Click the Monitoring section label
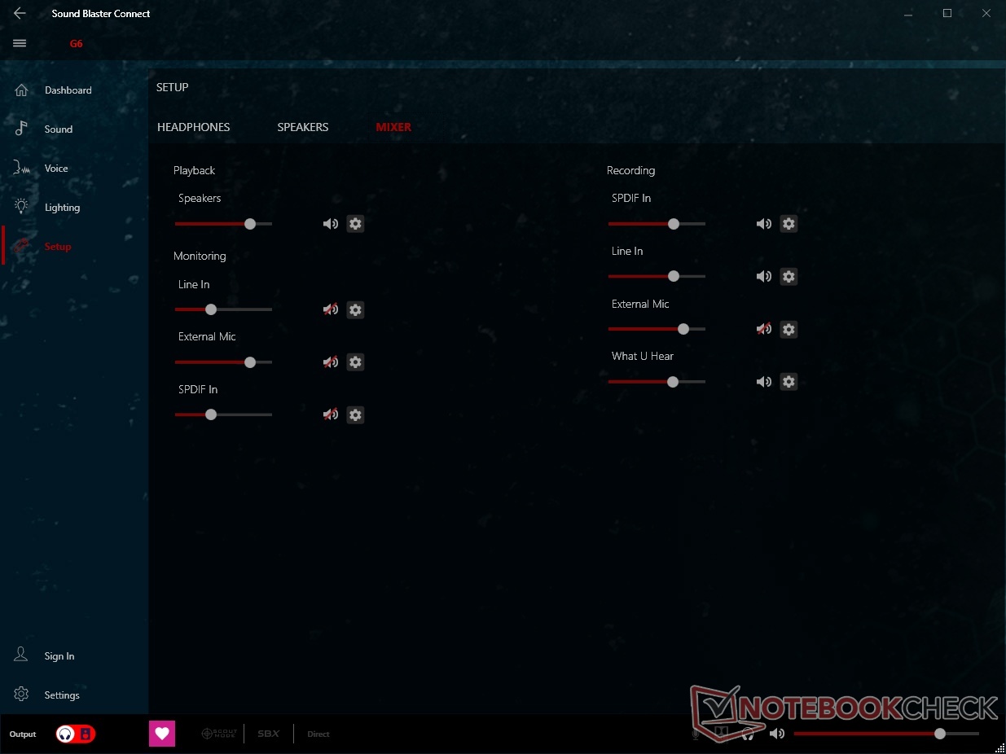This screenshot has width=1006, height=754. [200, 256]
